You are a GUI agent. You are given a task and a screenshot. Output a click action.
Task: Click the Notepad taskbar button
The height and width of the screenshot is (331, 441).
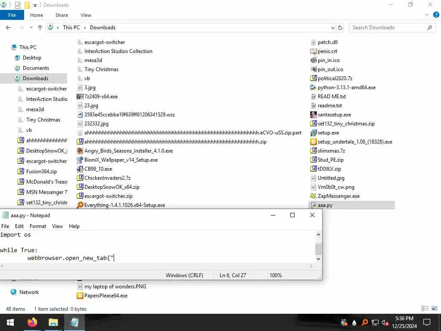74,322
